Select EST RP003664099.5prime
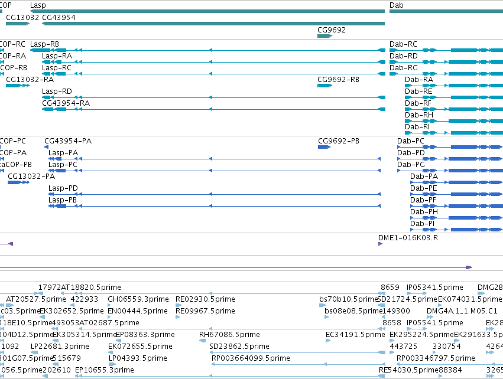The width and height of the screenshot is (503, 379). coord(251,358)
